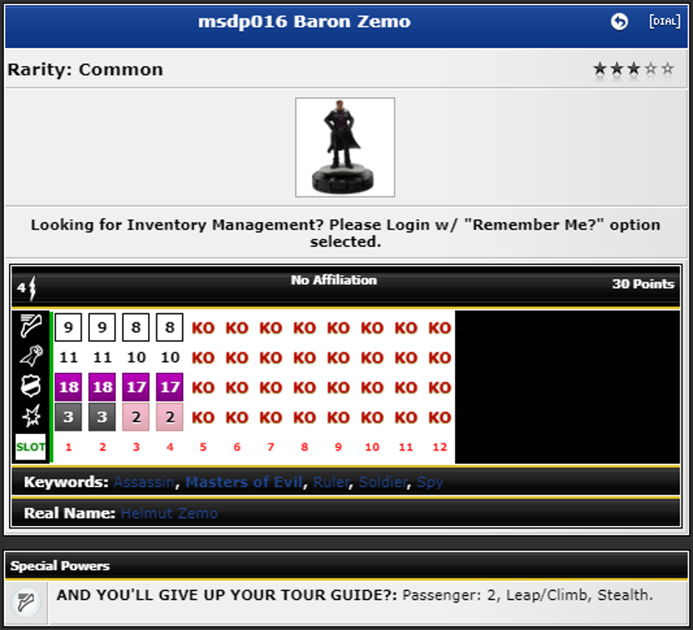Screen dimensions: 693x630
Task: Click AND YOU'LL GIVE UP YOUR TOUR GUIDE? text
Action: 227,595
